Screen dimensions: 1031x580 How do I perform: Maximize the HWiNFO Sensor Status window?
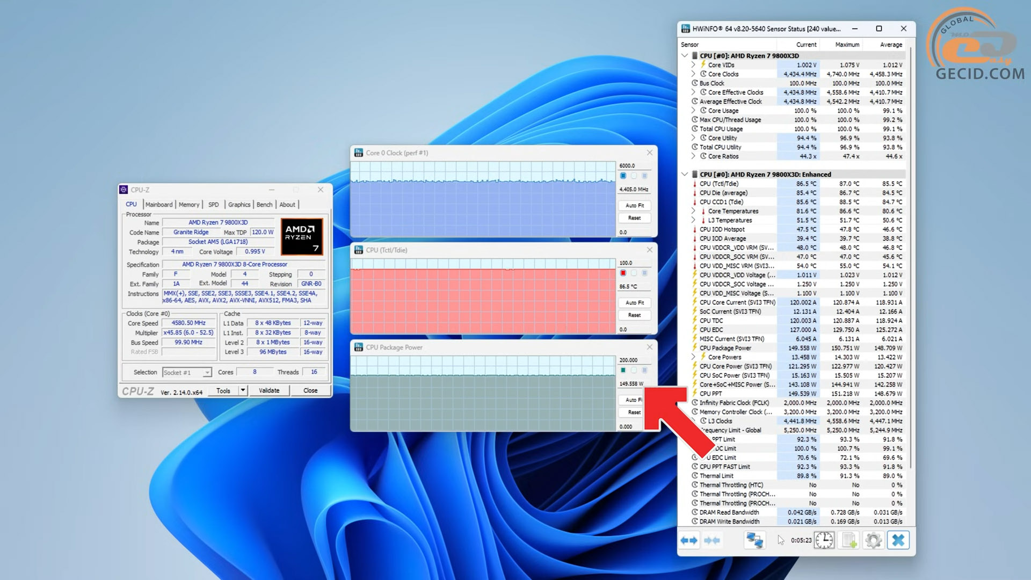[879, 28]
